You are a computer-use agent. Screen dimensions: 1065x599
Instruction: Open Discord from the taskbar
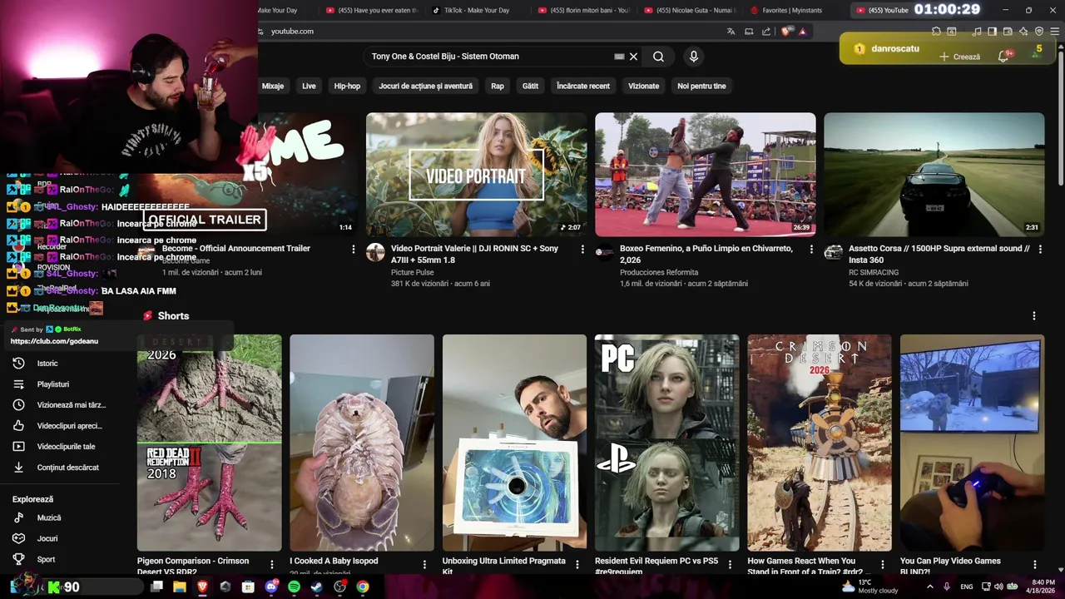(271, 587)
